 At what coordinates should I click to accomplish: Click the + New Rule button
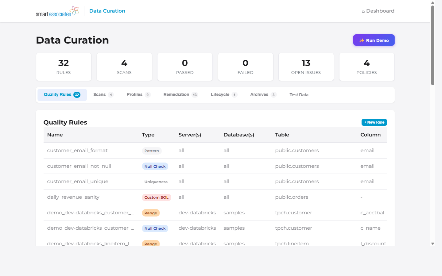click(x=374, y=122)
